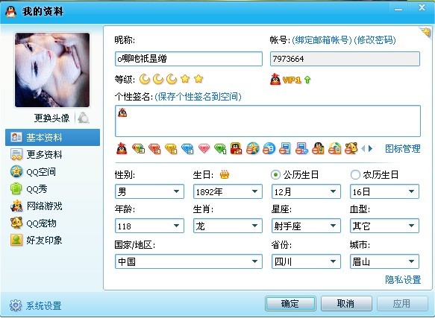Click the penguin with mobile phone icon
This screenshot has height=318, width=435.
click(x=318, y=149)
